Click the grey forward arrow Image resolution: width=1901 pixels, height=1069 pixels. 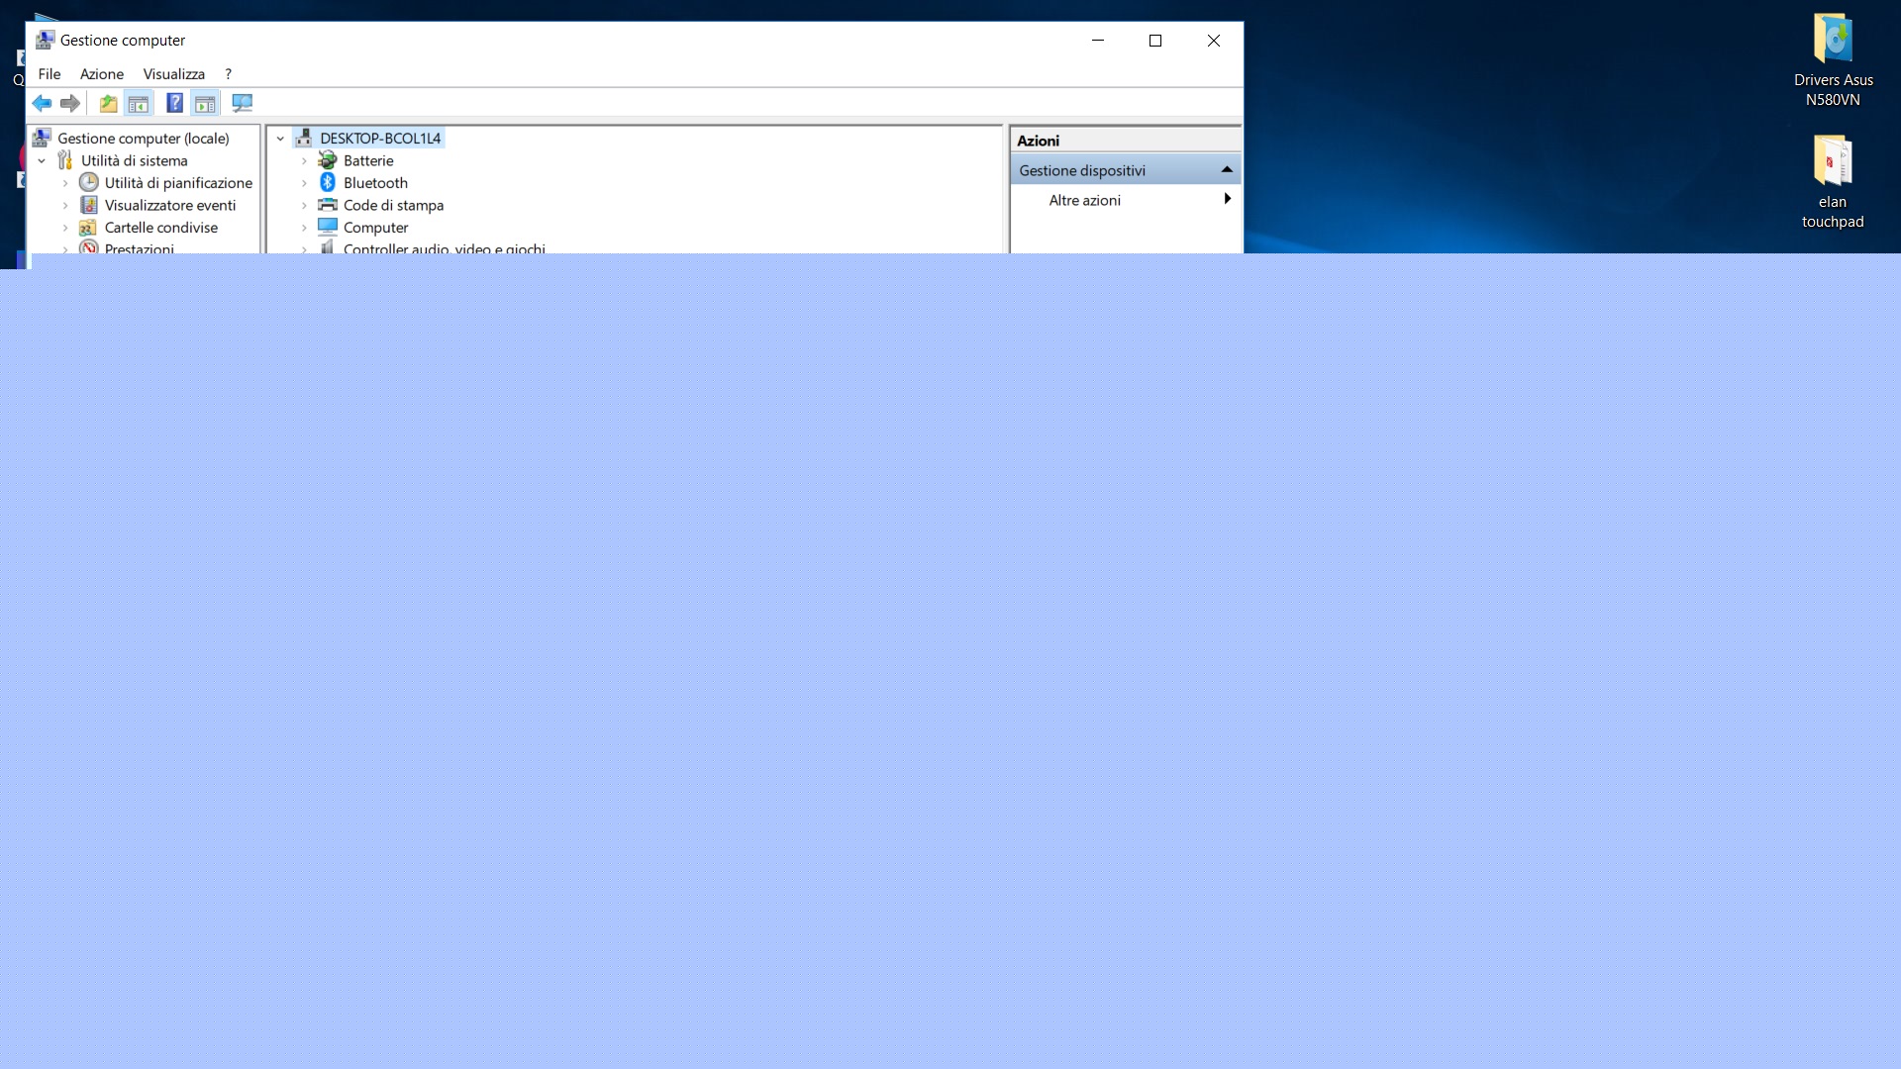[x=69, y=103]
